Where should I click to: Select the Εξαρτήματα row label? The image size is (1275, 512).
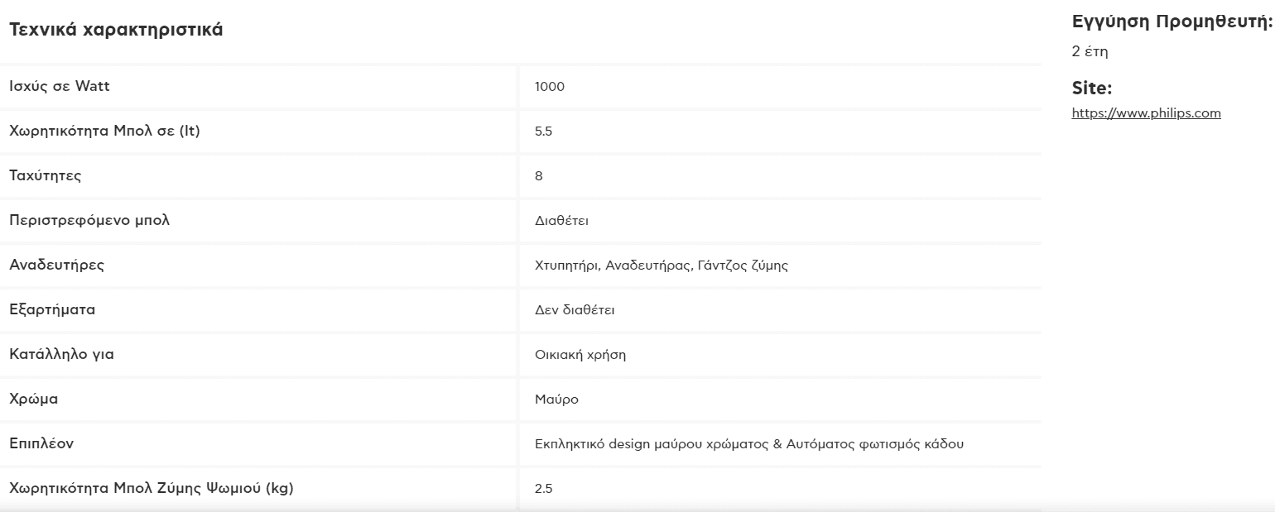52,309
